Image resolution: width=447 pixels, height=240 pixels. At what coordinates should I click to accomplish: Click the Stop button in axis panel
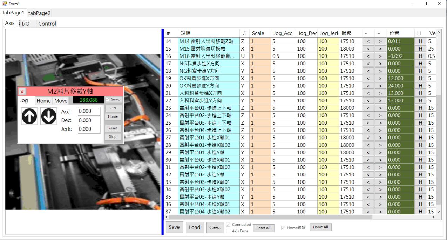point(113,137)
